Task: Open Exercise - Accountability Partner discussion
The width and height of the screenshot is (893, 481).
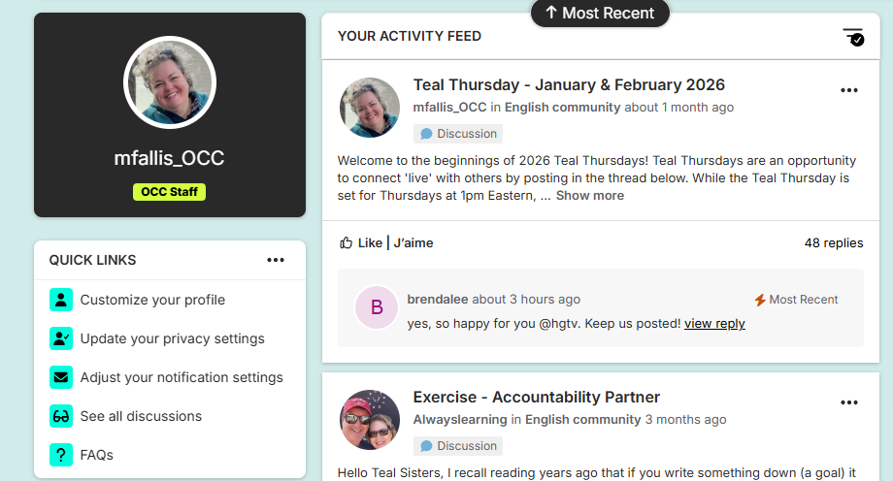Action: coord(537,397)
